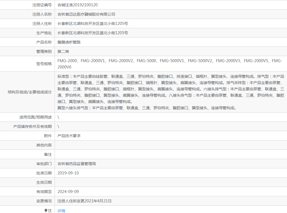Click the 备注 label

click(48, 154)
